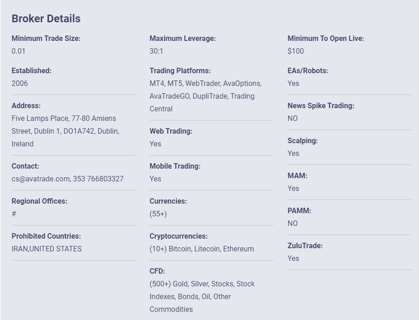
Task: Click the Currencies (55+) value
Action: [x=158, y=214]
